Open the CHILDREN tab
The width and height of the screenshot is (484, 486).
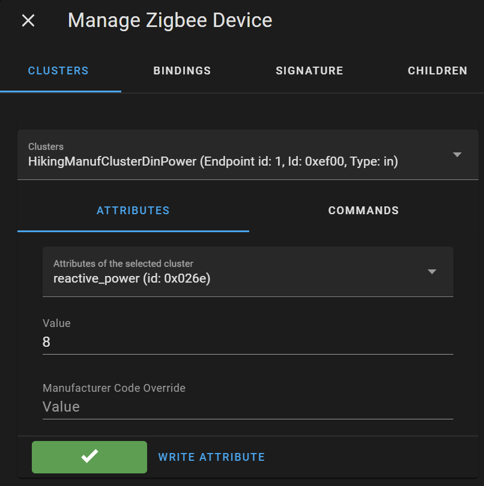[x=437, y=70]
